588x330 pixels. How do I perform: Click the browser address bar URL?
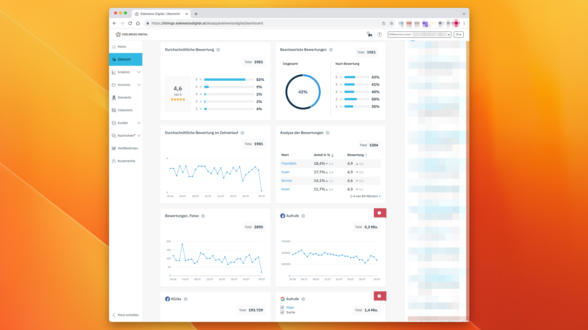point(207,23)
